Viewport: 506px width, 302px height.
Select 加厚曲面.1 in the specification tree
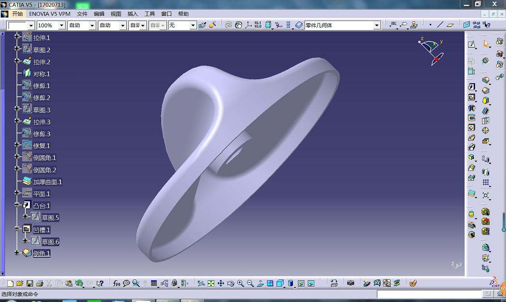[x=47, y=182]
